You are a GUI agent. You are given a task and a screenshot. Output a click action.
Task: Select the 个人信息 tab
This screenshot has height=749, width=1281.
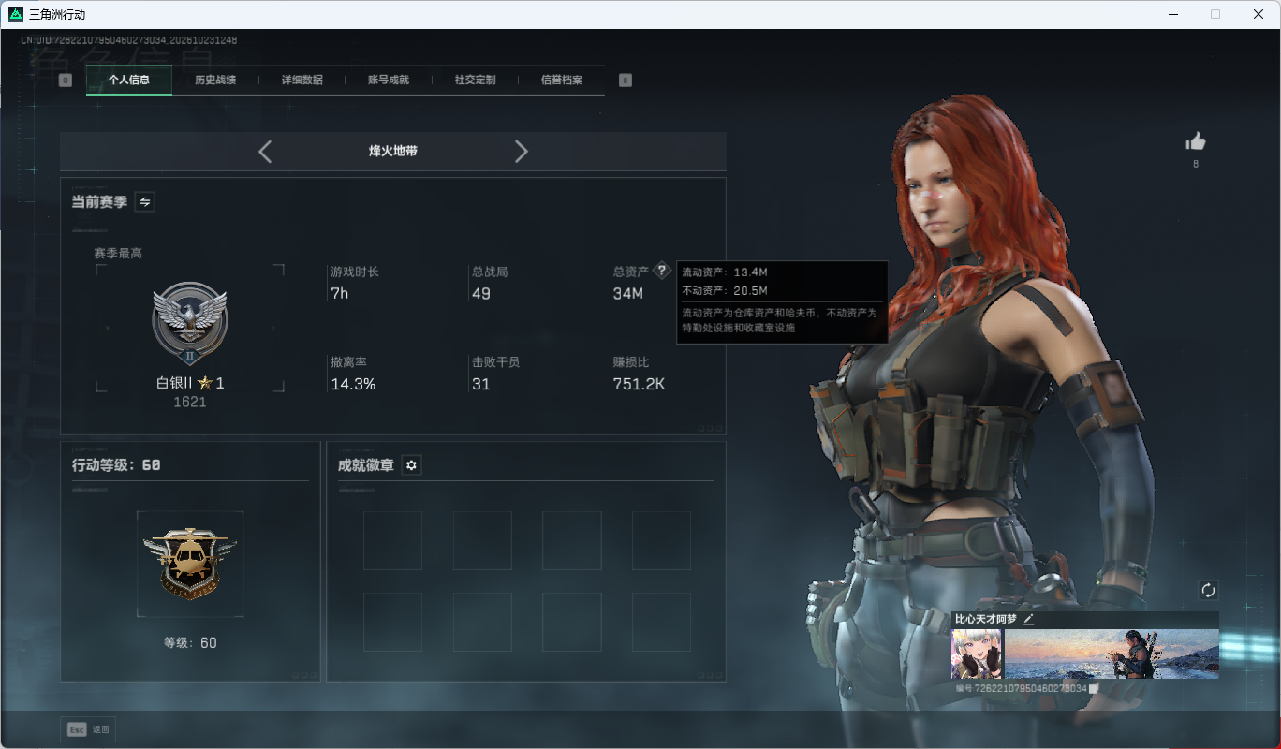[x=129, y=81]
